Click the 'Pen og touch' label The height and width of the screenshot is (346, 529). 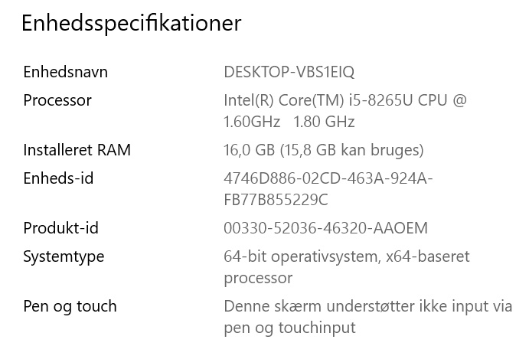[x=70, y=306]
